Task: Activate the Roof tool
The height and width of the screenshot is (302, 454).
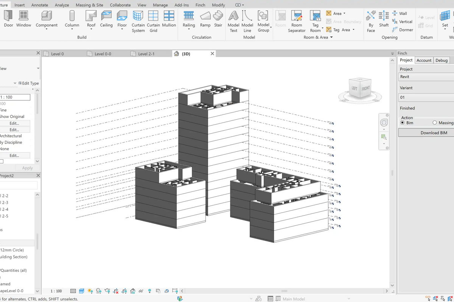Action: (91, 19)
